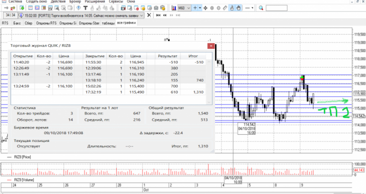
Task: Click the Итог column header
Action: (193, 56)
